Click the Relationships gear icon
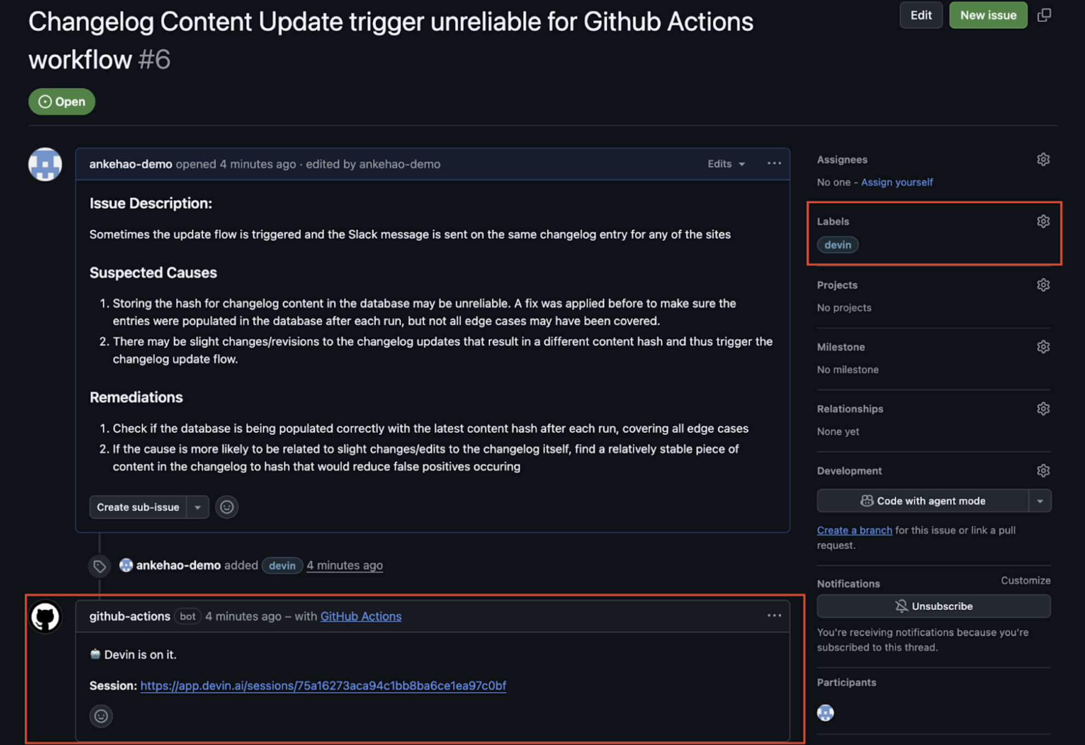Screen dimensions: 1085x745 pos(1043,409)
